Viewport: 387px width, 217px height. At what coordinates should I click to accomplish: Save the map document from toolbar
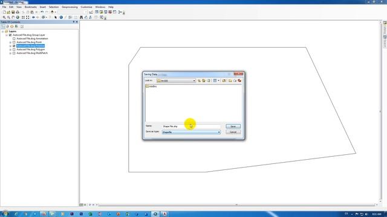13,12
